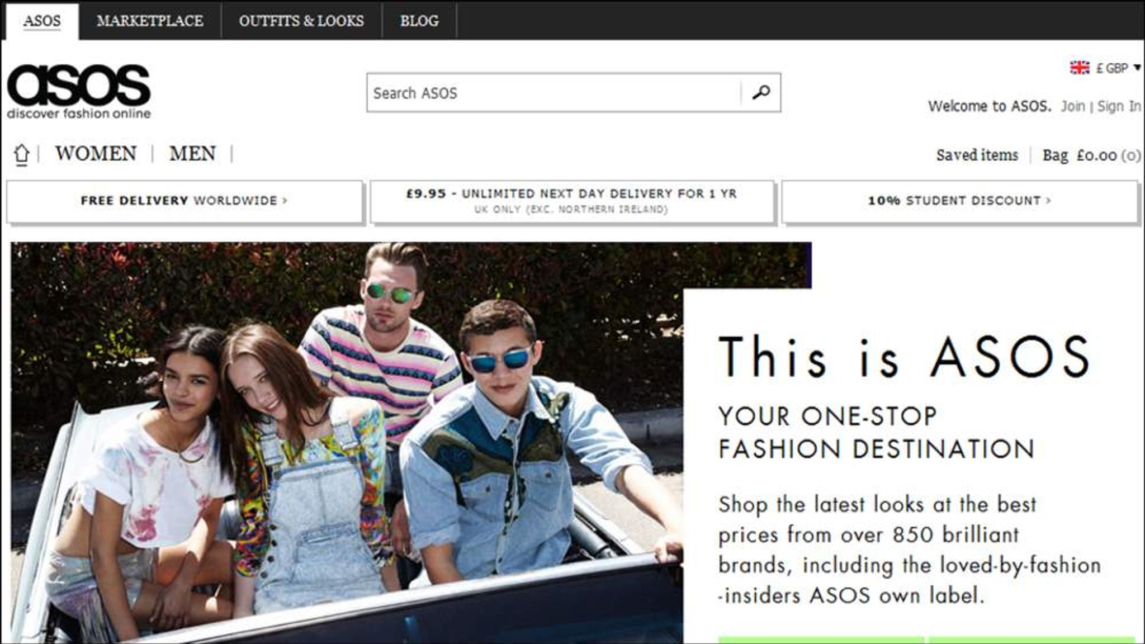1145x644 pixels.
Task: Click the magnifier search icon
Action: click(x=761, y=92)
